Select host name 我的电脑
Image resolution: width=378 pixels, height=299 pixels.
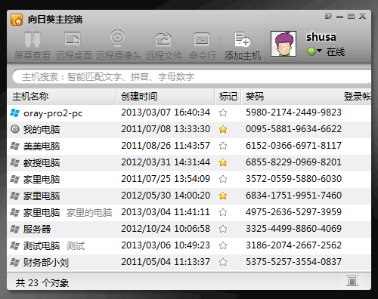tap(42, 130)
